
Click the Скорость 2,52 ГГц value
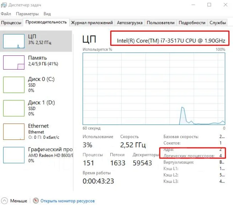[x=133, y=145]
